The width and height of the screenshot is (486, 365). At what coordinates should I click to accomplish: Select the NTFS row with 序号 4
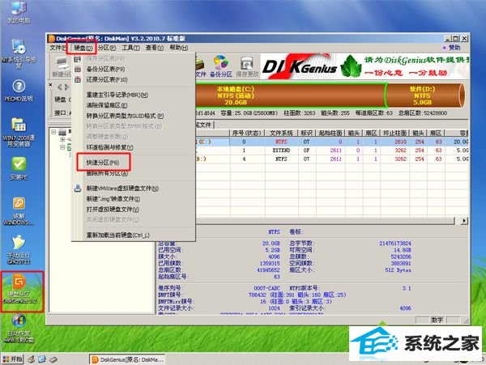pyautogui.click(x=331, y=159)
